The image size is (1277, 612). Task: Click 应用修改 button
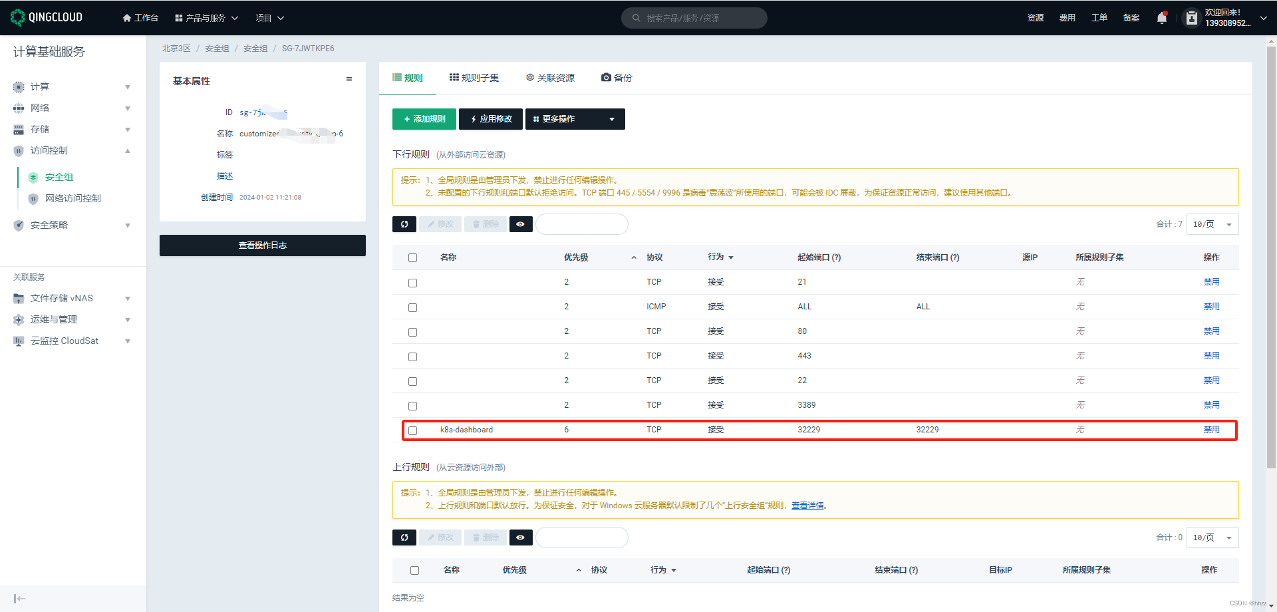491,119
